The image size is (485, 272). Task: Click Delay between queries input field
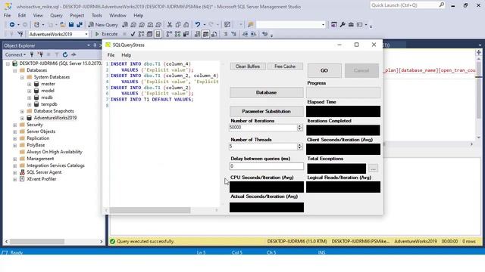click(266, 166)
